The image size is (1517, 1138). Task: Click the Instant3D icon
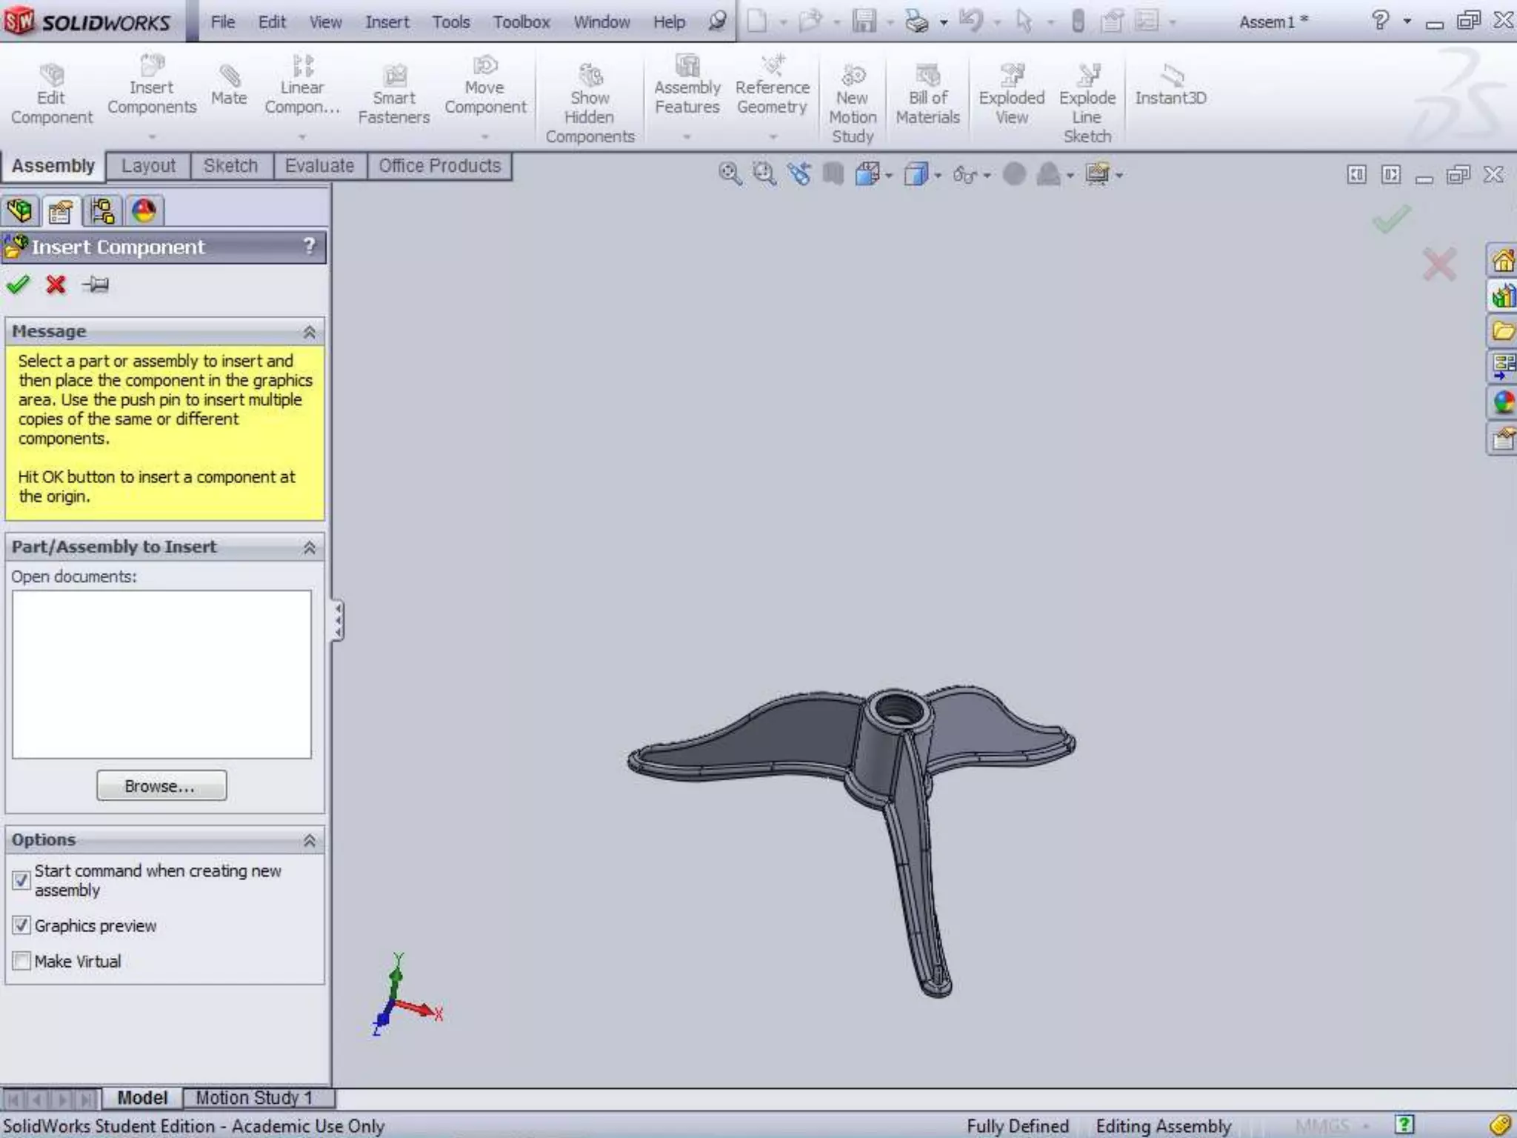(x=1170, y=76)
